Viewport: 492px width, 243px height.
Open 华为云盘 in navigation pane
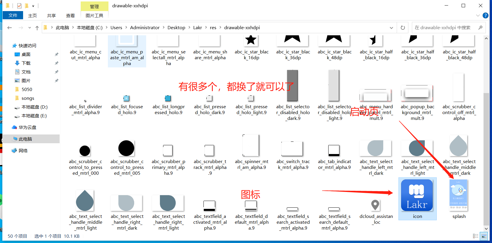27,127
